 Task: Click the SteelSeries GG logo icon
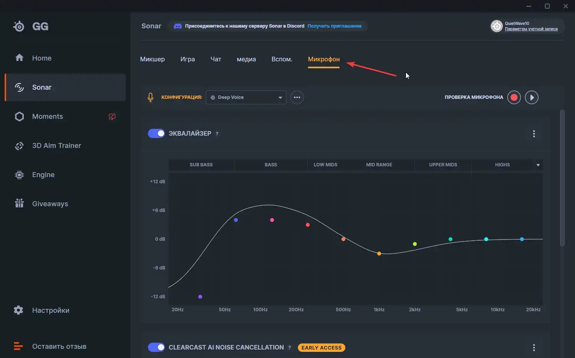[18, 26]
